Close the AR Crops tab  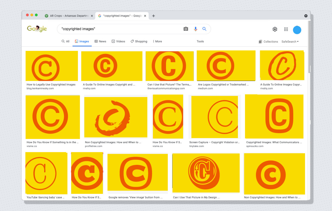[x=92, y=16]
